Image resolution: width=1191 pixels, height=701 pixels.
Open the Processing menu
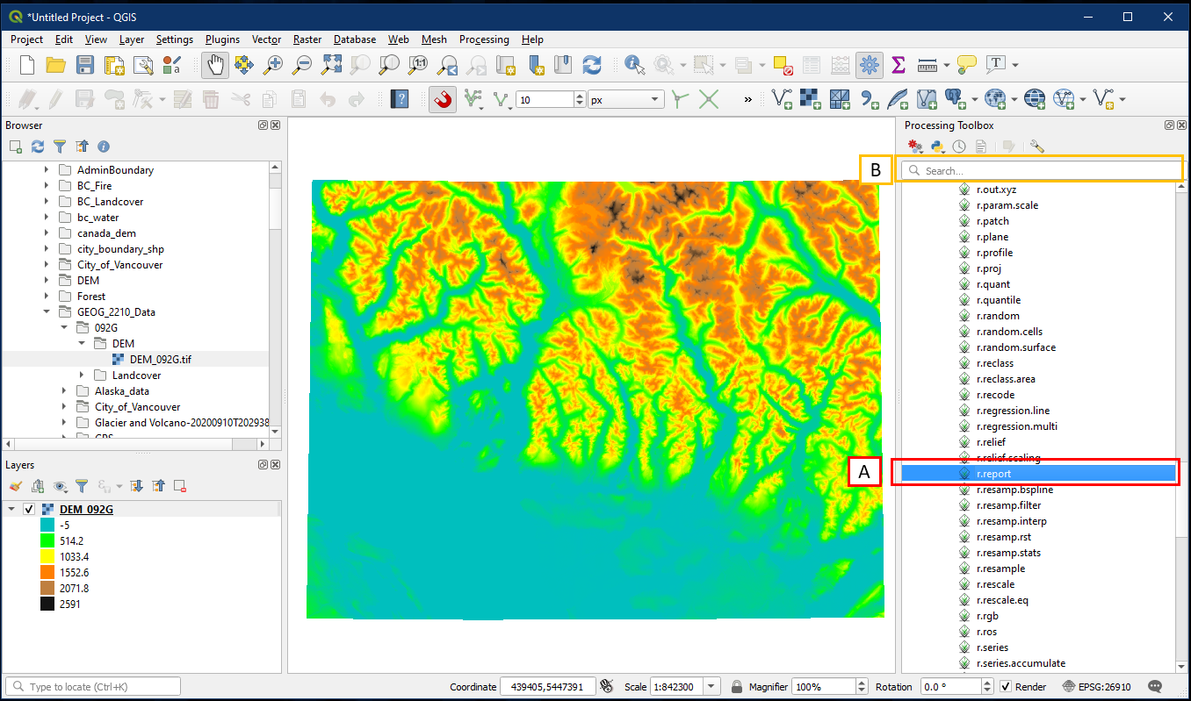click(483, 39)
